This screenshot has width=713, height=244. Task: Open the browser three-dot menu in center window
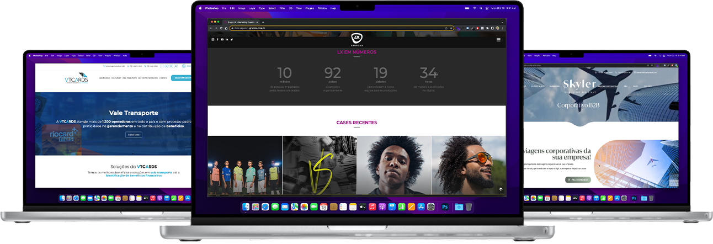tap(502, 28)
